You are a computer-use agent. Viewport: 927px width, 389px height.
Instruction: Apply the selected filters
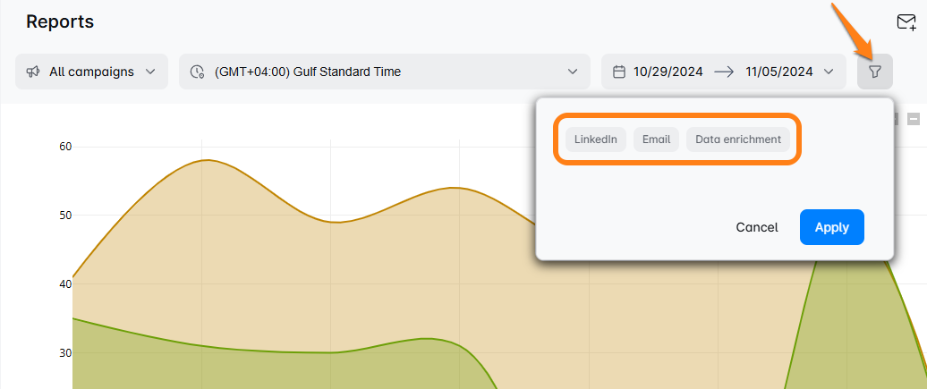coord(831,227)
